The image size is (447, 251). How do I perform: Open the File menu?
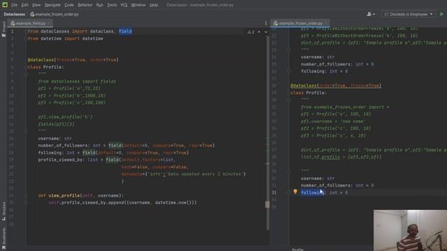14,5
